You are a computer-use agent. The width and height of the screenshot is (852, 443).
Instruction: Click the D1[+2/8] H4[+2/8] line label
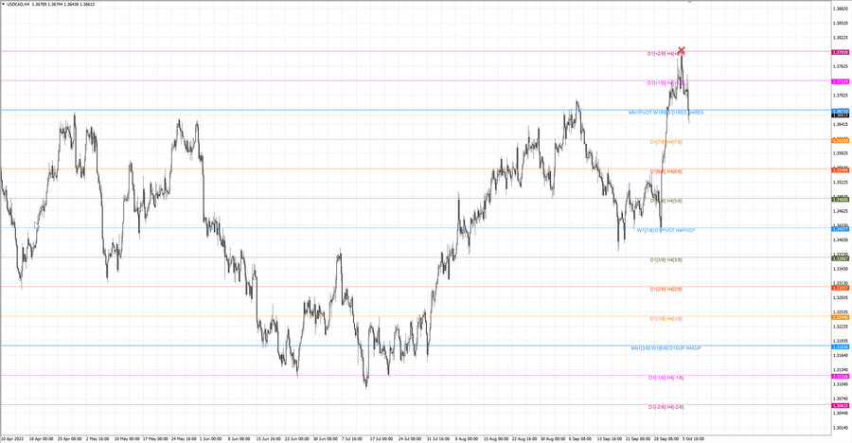666,53
